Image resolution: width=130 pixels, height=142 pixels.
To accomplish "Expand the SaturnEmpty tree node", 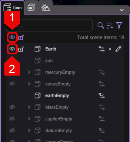I will [x=29, y=130].
